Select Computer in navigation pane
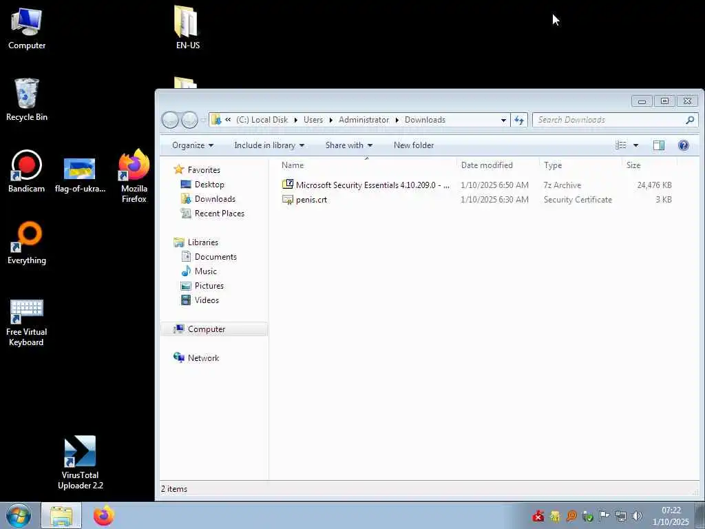 point(214,329)
